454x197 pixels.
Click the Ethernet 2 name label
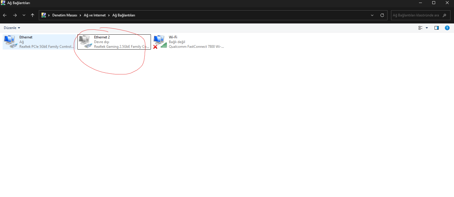102,37
